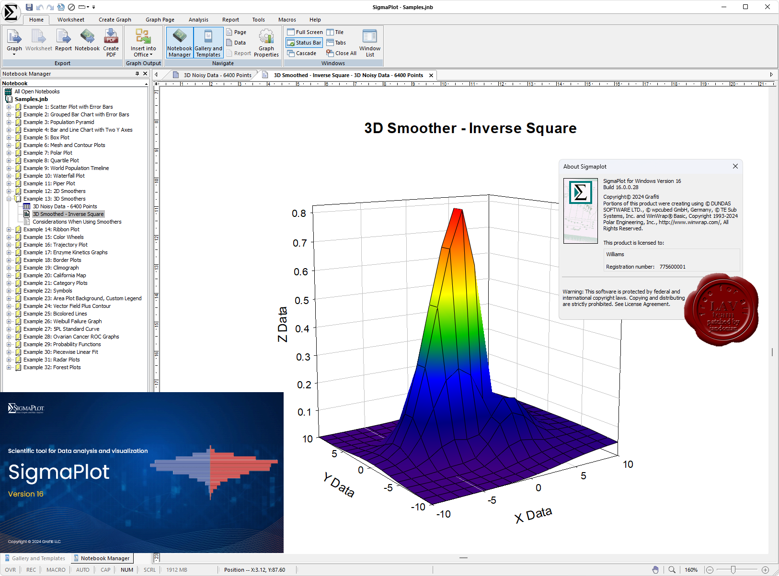Screen dimensions: 779x576
Task: Click the Redo icon in quick access toolbar
Action: pyautogui.click(x=50, y=7)
